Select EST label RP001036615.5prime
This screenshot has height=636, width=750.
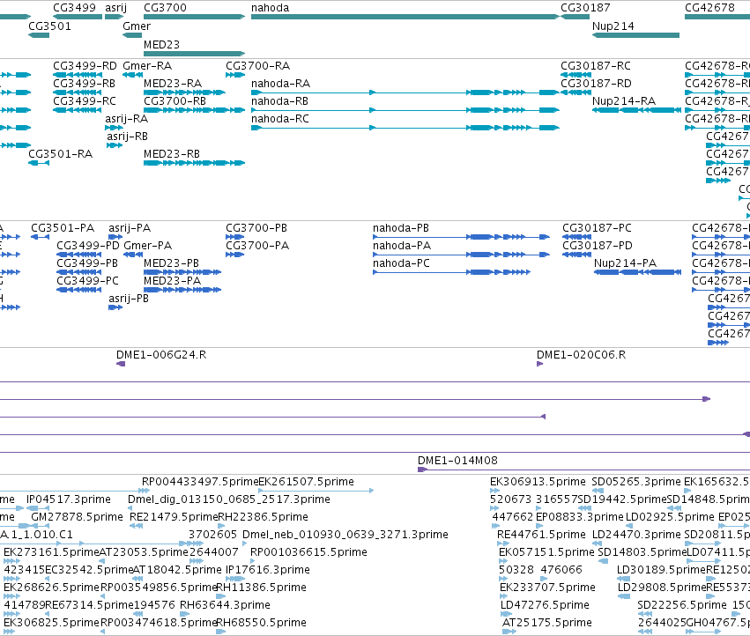tap(309, 551)
